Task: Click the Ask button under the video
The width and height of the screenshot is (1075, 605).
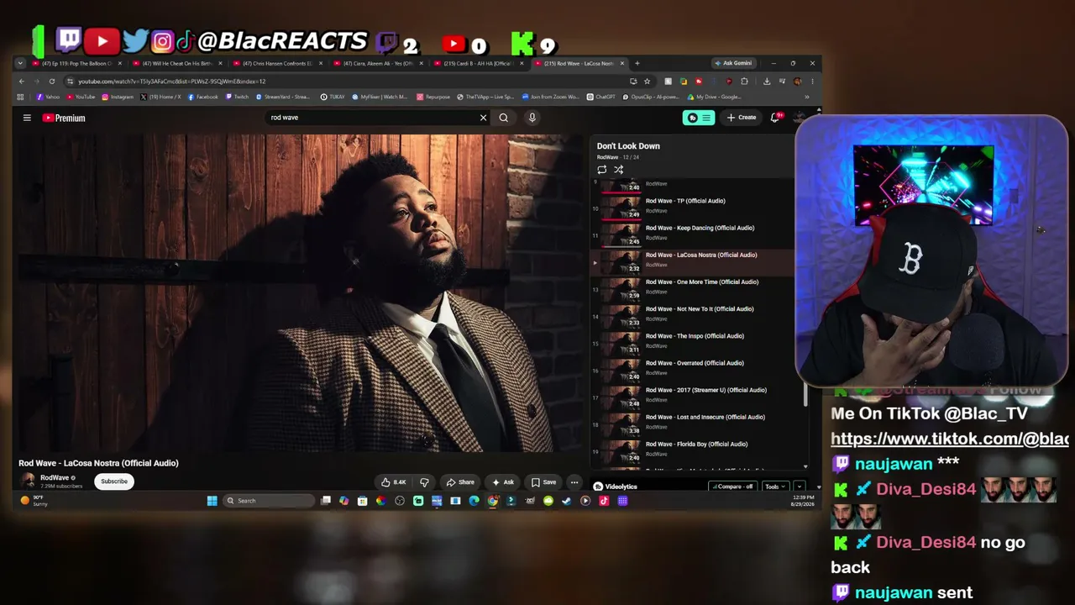Action: pyautogui.click(x=503, y=482)
